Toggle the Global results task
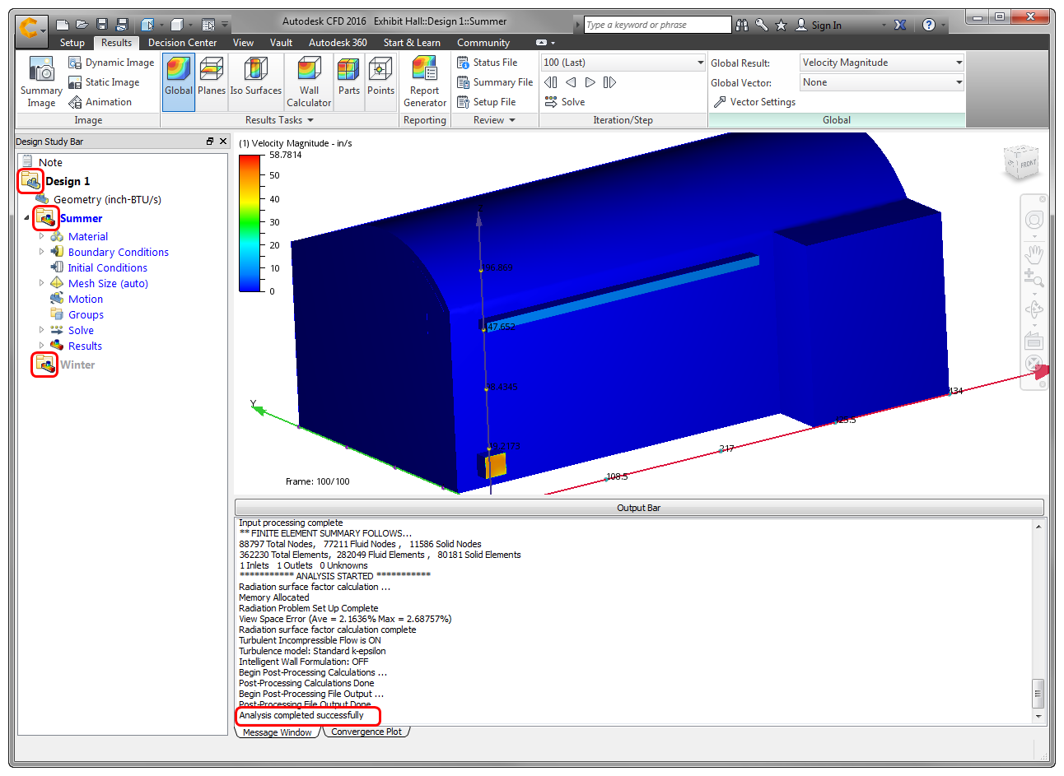The width and height of the screenshot is (1064, 776). [x=179, y=81]
